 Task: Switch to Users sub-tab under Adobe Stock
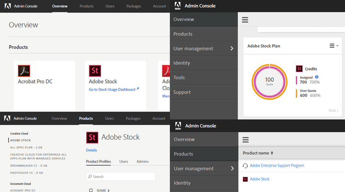pos(124,162)
